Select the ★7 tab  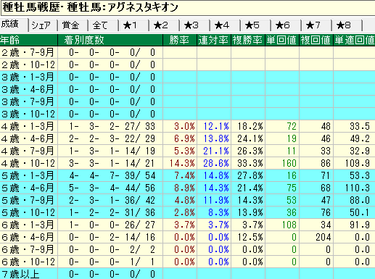[316, 25]
